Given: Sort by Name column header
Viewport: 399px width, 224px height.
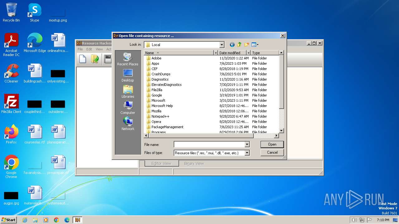Looking at the screenshot, I should click(179, 53).
